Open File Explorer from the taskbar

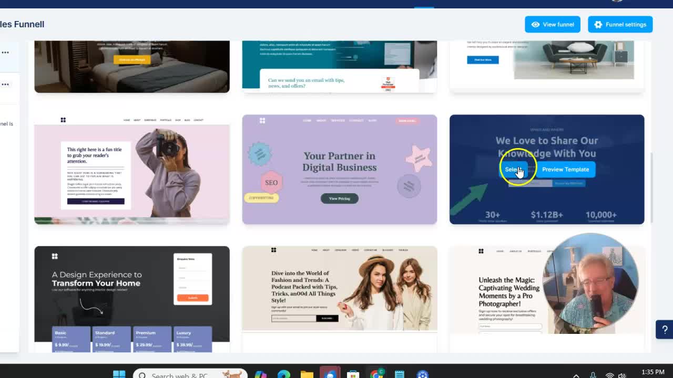(x=307, y=375)
